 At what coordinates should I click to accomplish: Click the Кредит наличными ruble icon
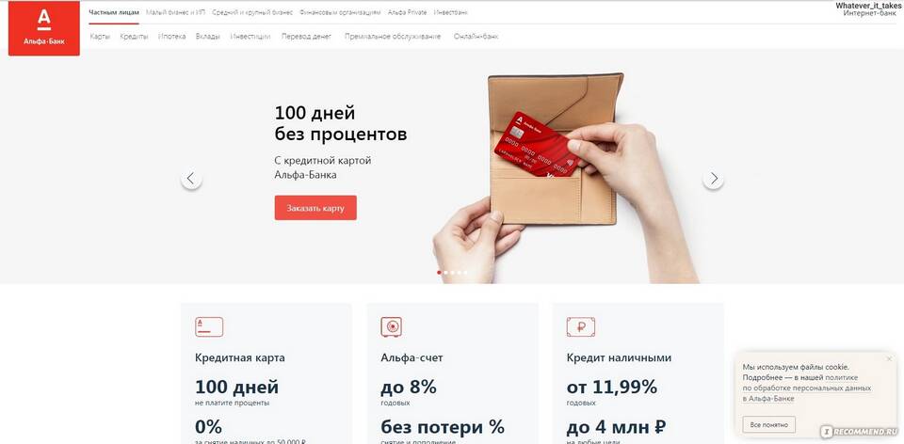[x=581, y=326]
